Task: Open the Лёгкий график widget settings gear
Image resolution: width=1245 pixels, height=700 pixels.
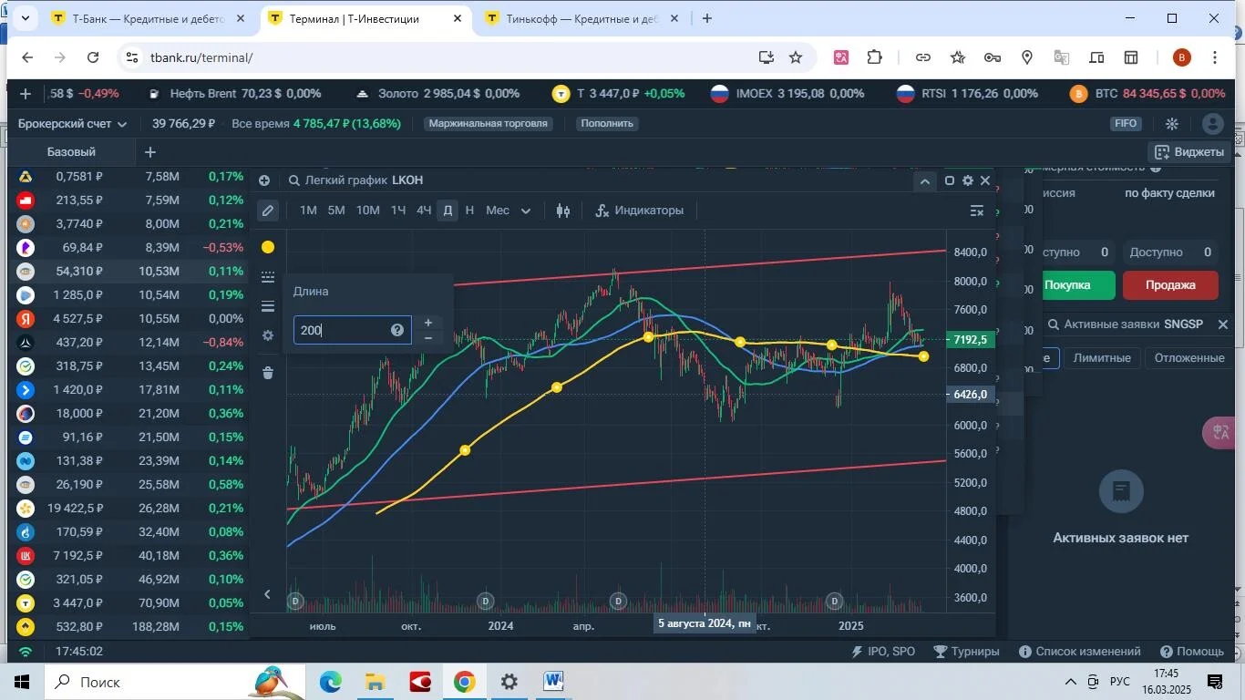Action: click(968, 180)
